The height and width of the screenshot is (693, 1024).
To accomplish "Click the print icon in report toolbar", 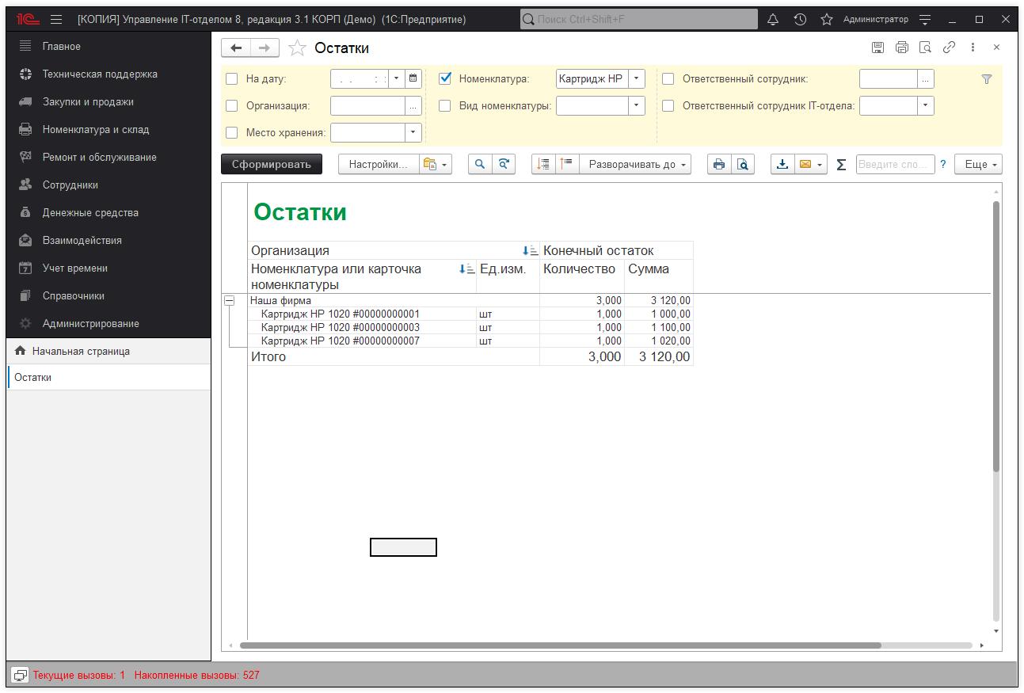I will [x=718, y=164].
